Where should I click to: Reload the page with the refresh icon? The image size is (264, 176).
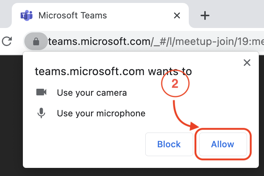click(x=7, y=41)
